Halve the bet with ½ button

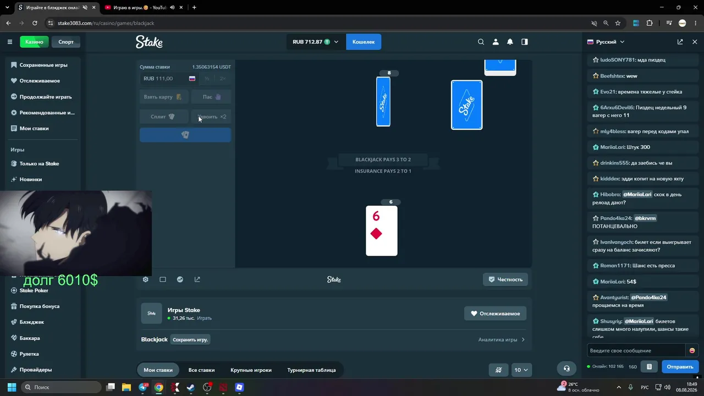207,79
